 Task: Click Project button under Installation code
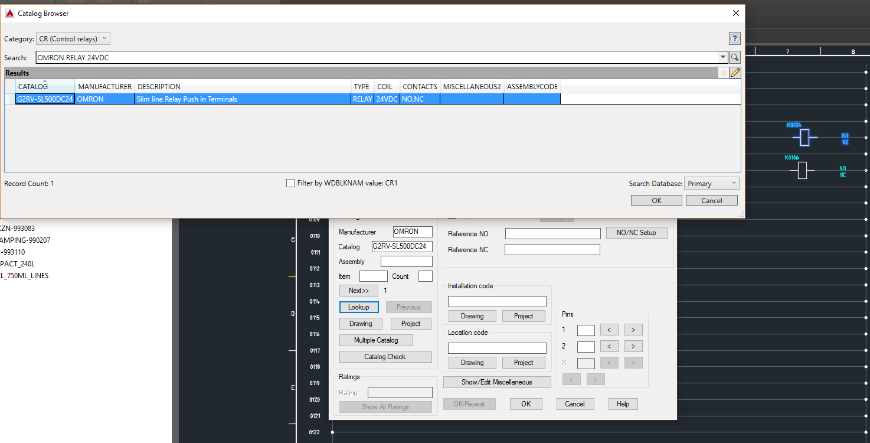[524, 316]
